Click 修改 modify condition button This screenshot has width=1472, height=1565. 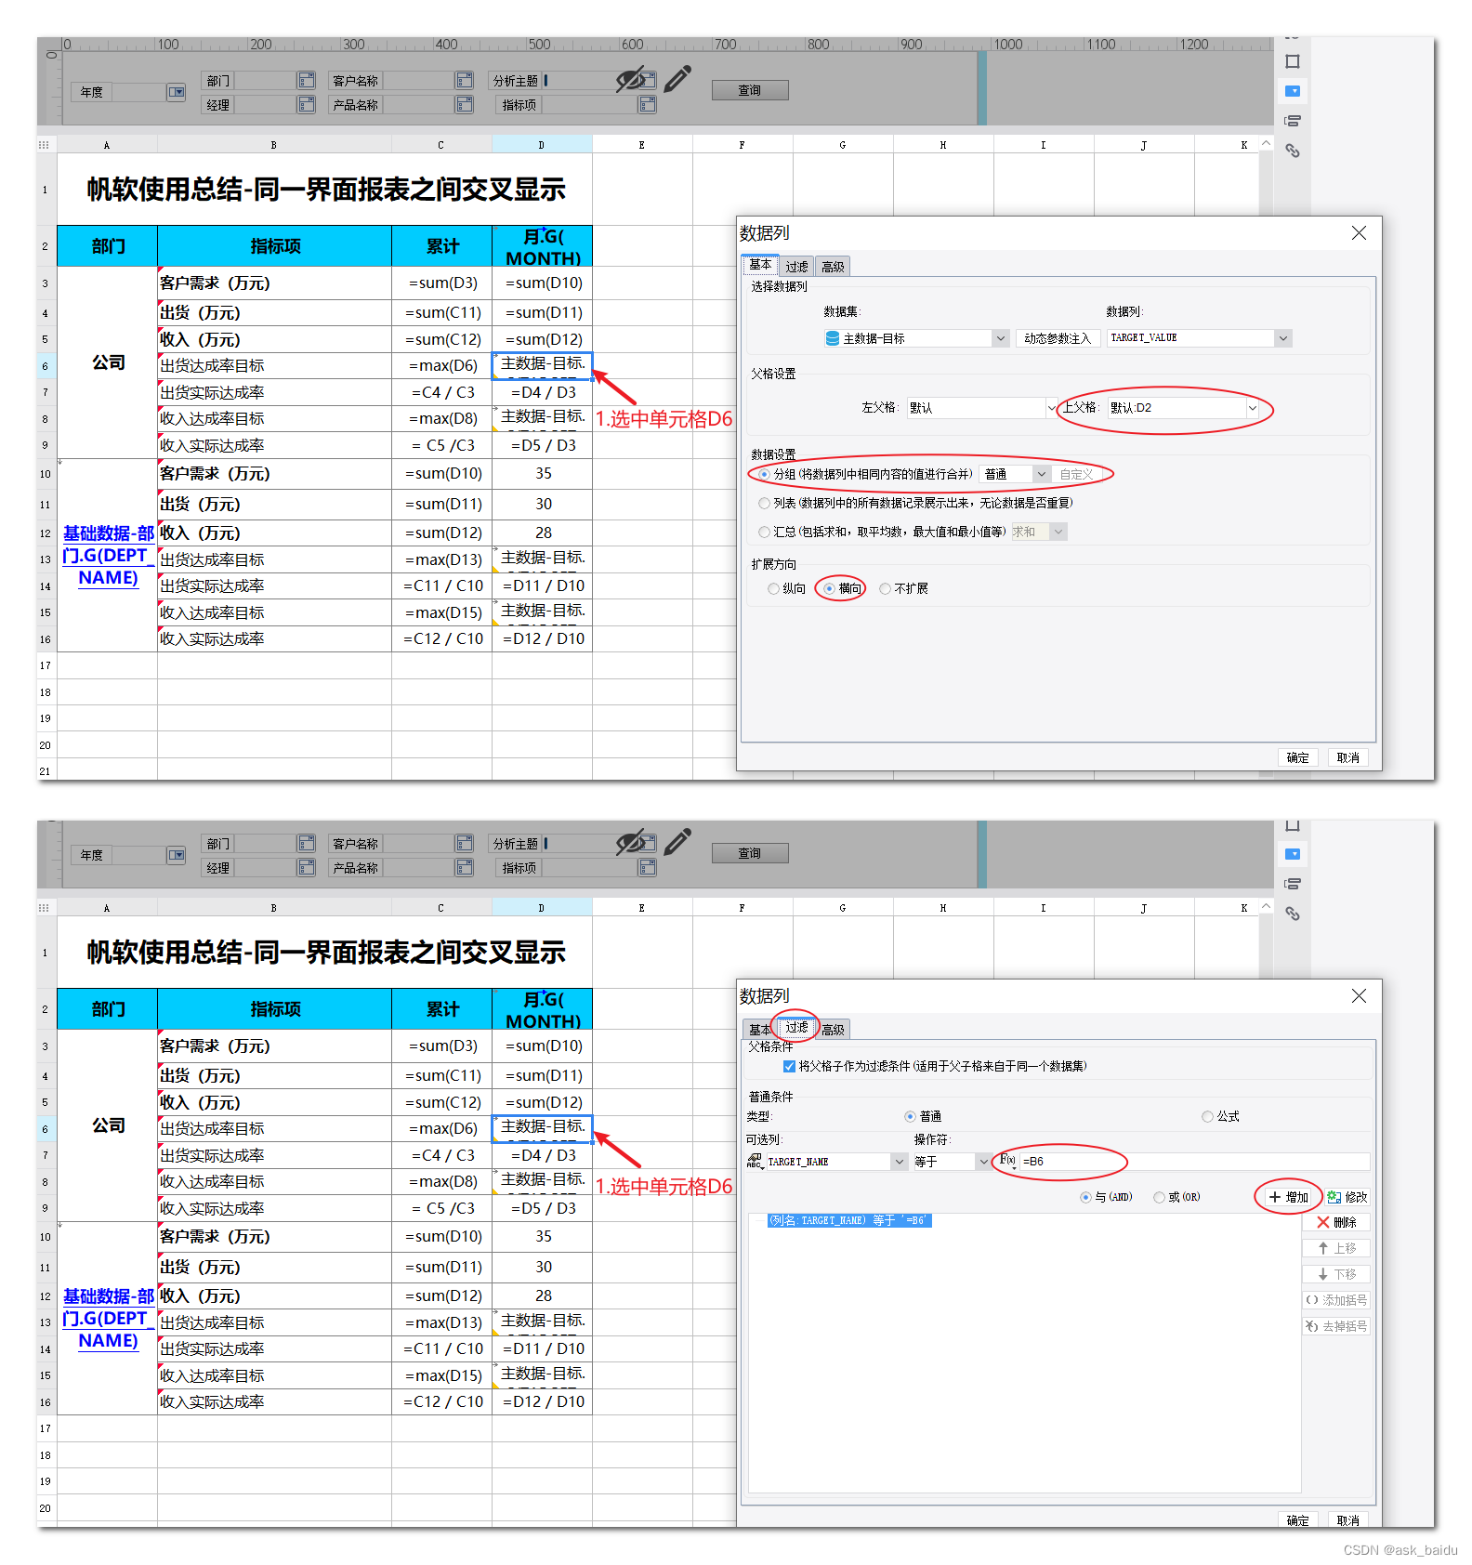(1347, 1197)
